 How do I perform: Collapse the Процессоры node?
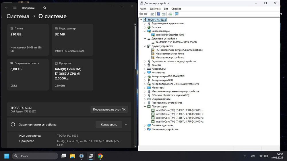(145, 107)
